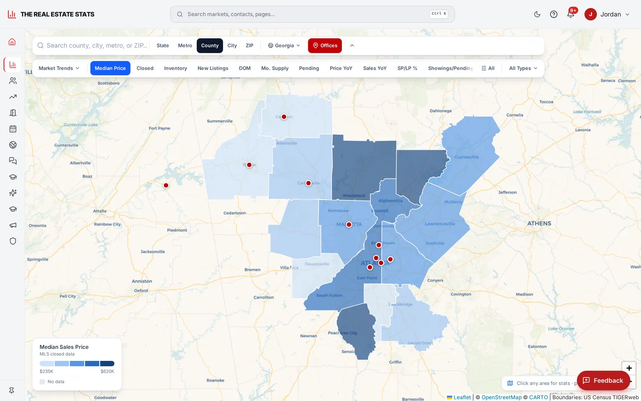Select the County geography level
This screenshot has width=641, height=401.
point(210,45)
